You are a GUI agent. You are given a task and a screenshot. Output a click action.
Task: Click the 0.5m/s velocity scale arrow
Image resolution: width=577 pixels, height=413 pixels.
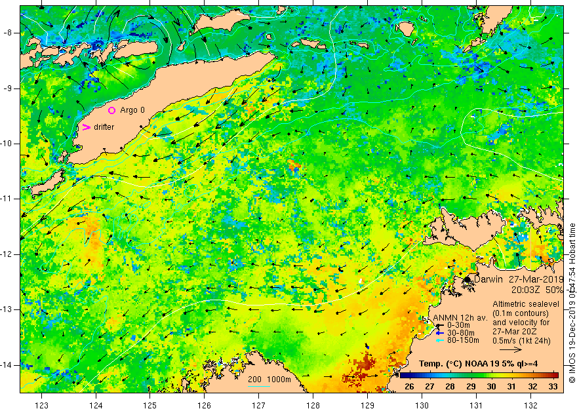pos(511,349)
